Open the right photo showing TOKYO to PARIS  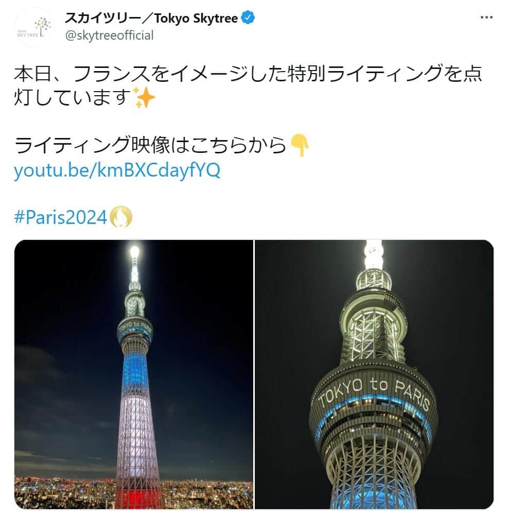pyautogui.click(x=374, y=374)
